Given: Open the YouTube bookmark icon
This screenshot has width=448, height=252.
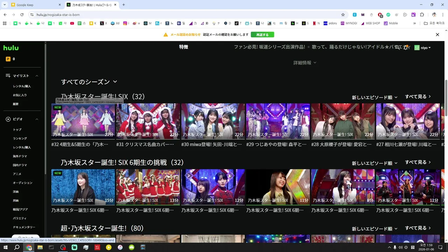Looking at the screenshot, I should pyautogui.click(x=72, y=23).
